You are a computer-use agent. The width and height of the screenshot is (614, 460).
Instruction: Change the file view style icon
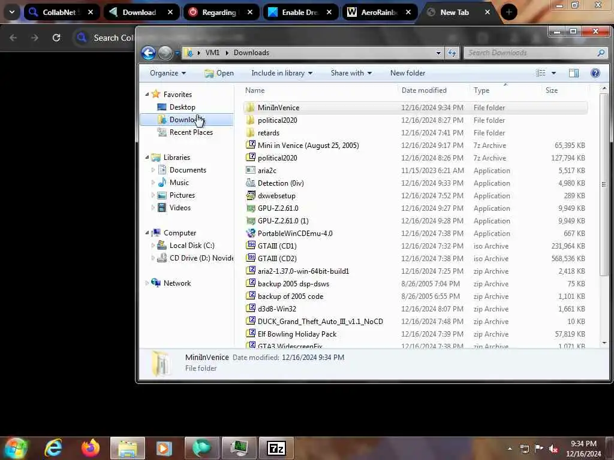(x=541, y=73)
